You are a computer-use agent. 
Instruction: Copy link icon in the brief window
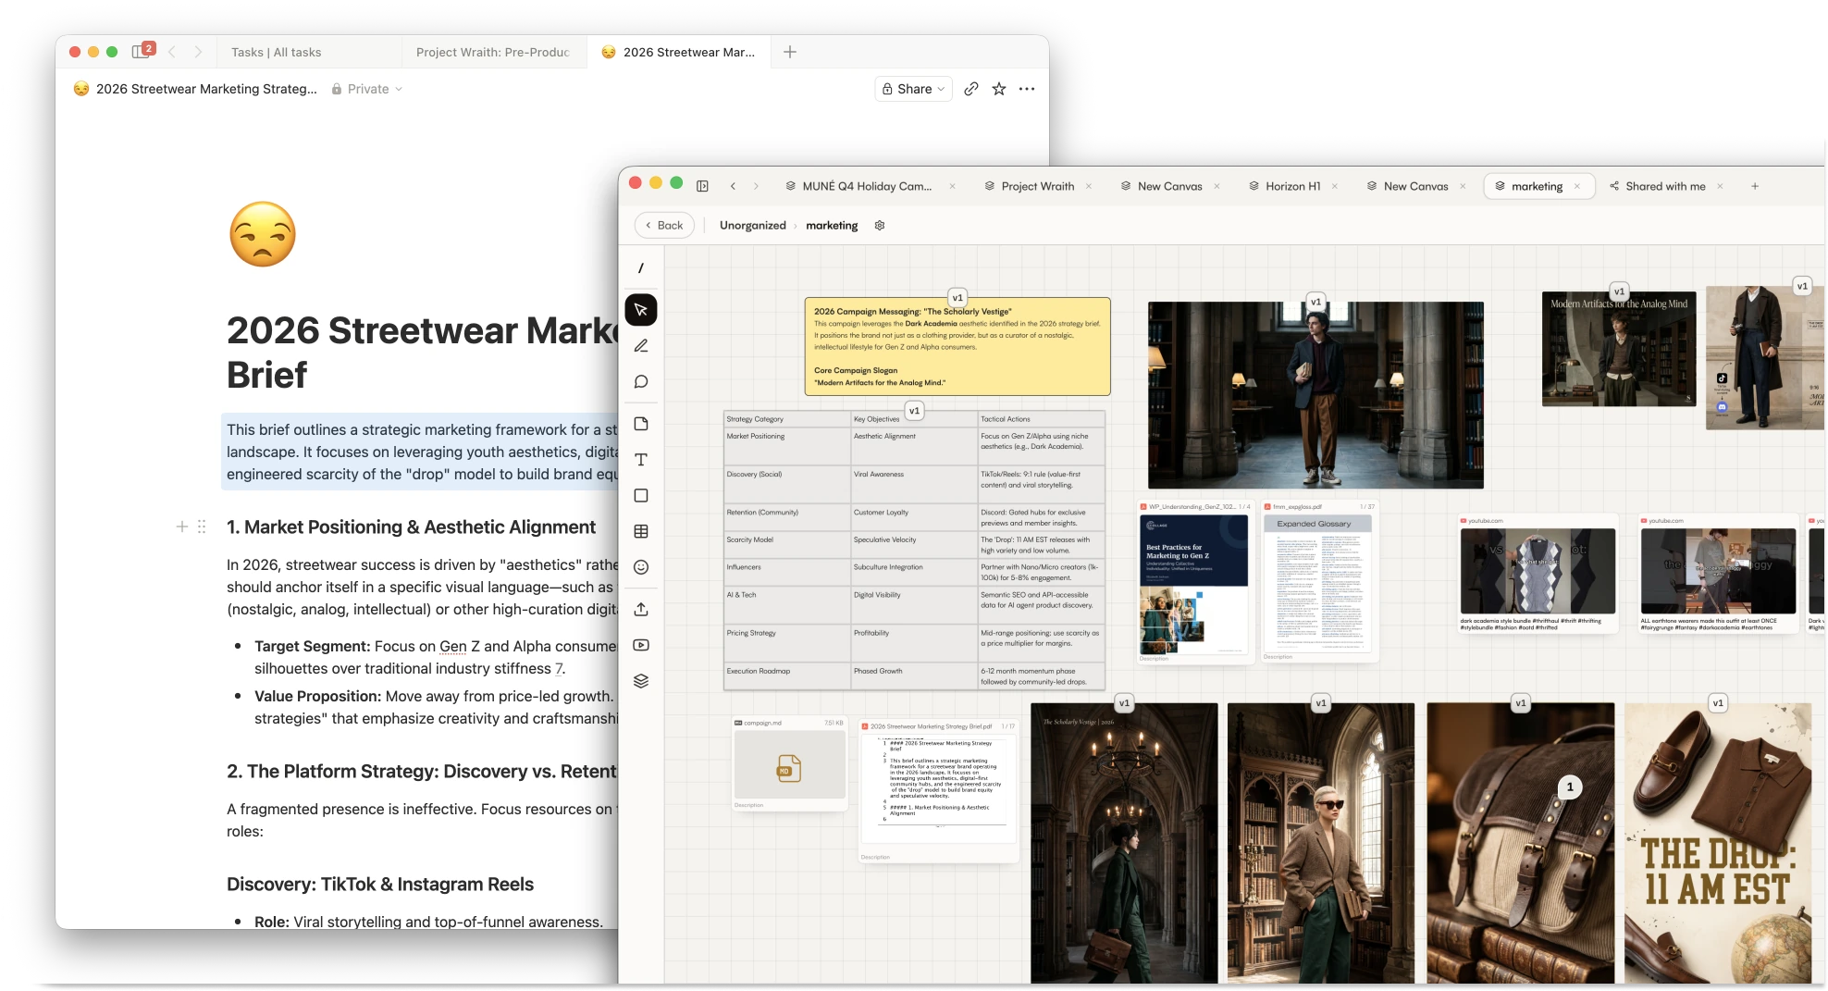pyautogui.click(x=970, y=89)
